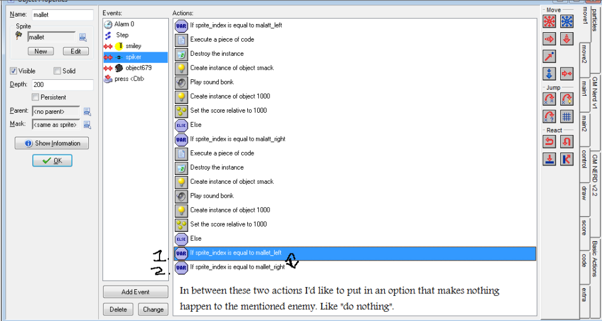The height and width of the screenshot is (321, 602).
Task: Open the score actions tab
Action: 584,234
